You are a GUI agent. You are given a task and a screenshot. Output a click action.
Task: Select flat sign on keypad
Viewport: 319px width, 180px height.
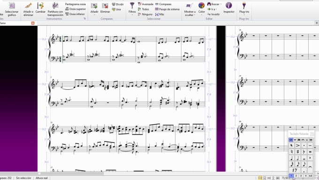click(304, 152)
